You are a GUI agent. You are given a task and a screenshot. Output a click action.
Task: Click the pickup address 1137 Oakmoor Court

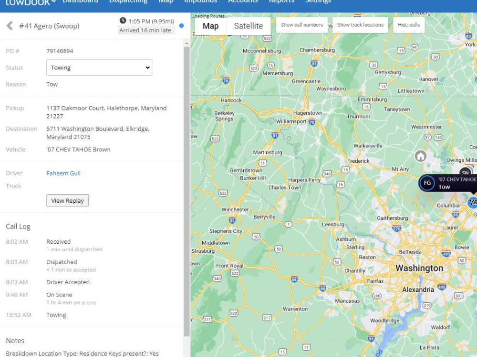point(106,112)
